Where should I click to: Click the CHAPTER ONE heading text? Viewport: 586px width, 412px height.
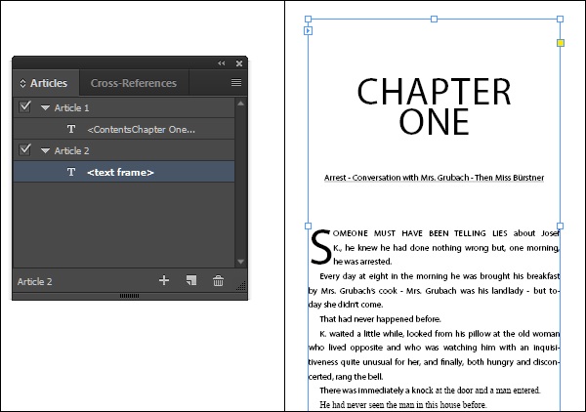click(434, 106)
